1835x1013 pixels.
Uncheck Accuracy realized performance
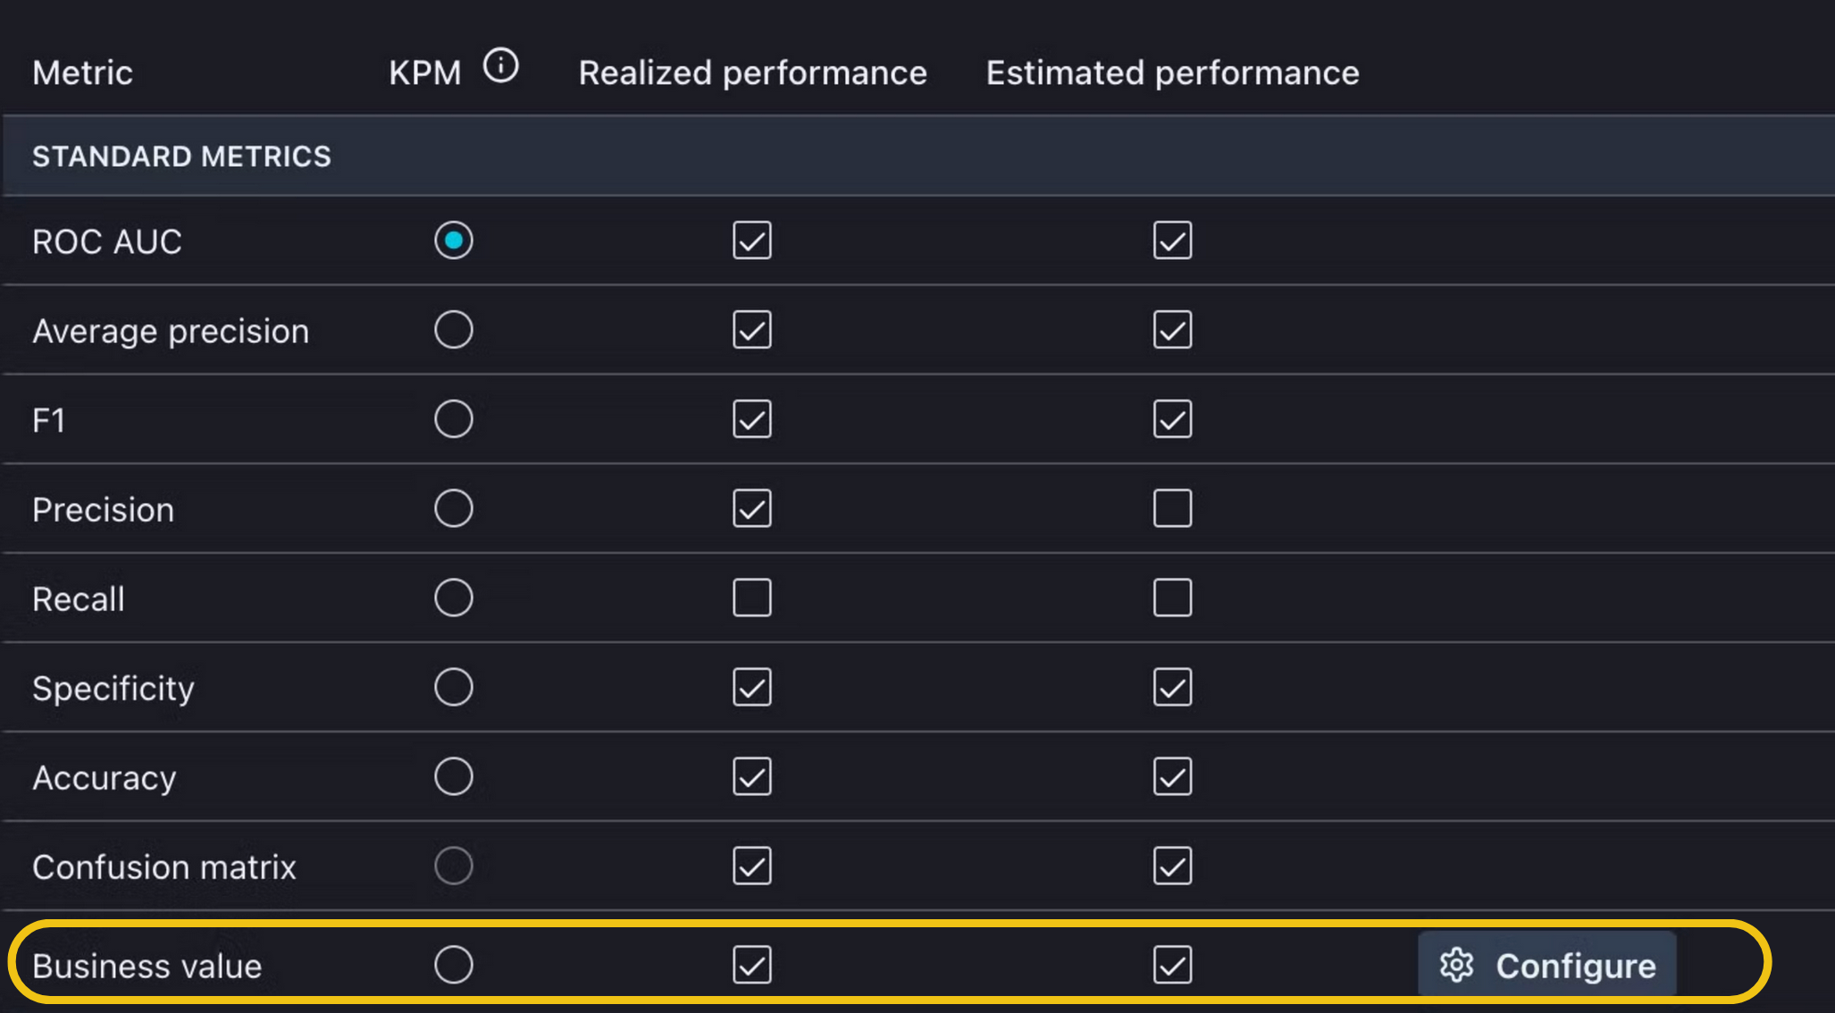tap(751, 775)
